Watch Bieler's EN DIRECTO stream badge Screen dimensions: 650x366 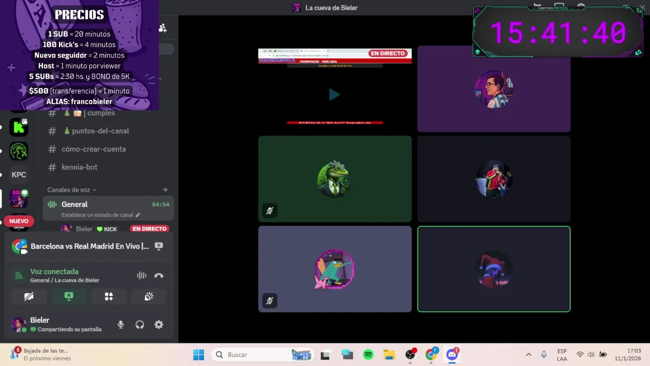pyautogui.click(x=149, y=229)
